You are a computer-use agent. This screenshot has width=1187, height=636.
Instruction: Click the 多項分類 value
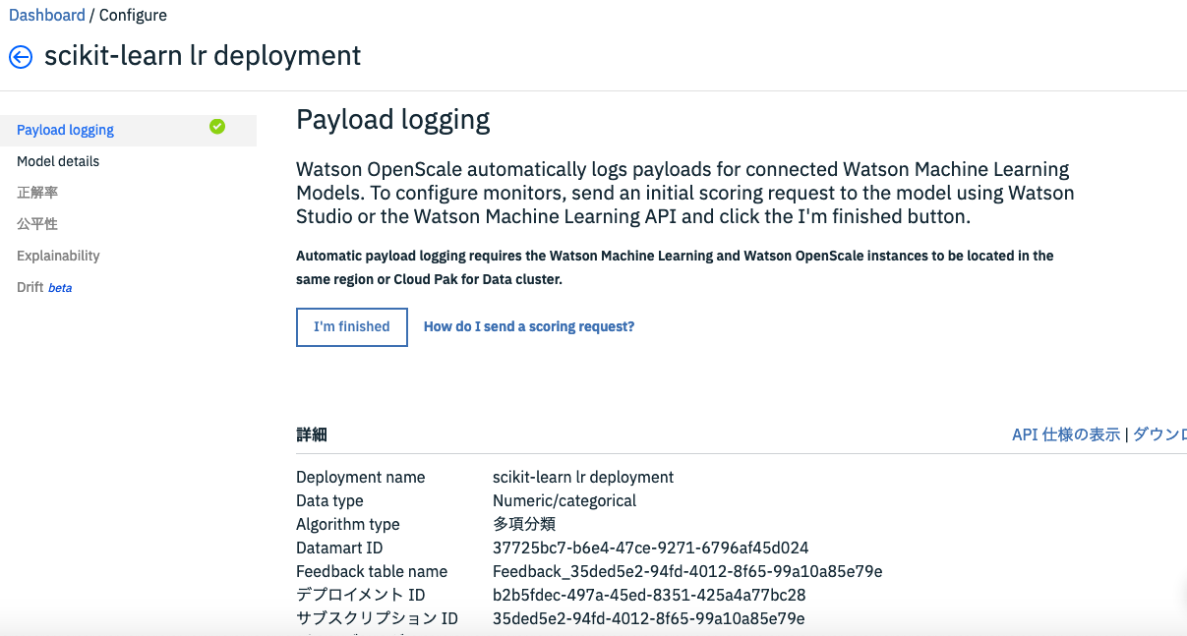524,524
